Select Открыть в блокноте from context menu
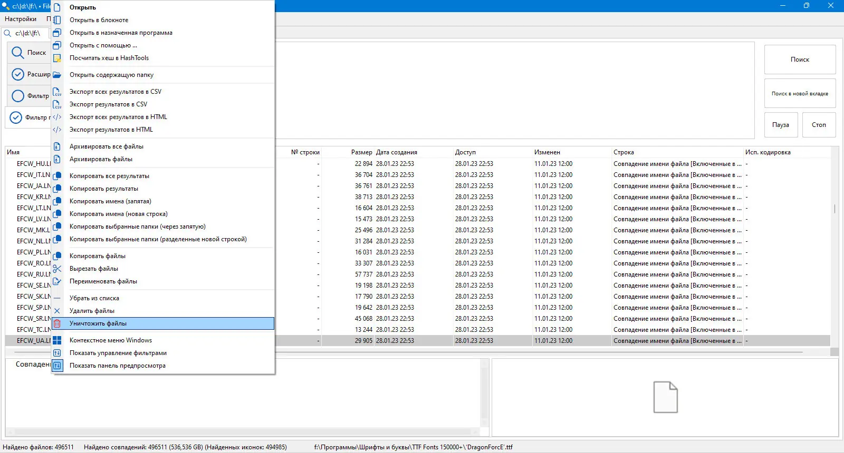Screen dimensions: 844x453 (x=99, y=20)
